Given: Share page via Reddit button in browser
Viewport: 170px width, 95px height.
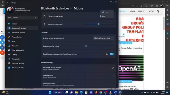Looking at the screenshot, I should [2, 53].
